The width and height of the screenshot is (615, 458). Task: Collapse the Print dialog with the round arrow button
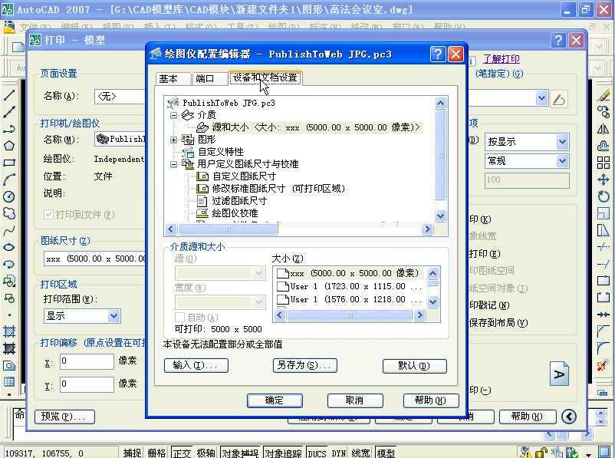569,417
